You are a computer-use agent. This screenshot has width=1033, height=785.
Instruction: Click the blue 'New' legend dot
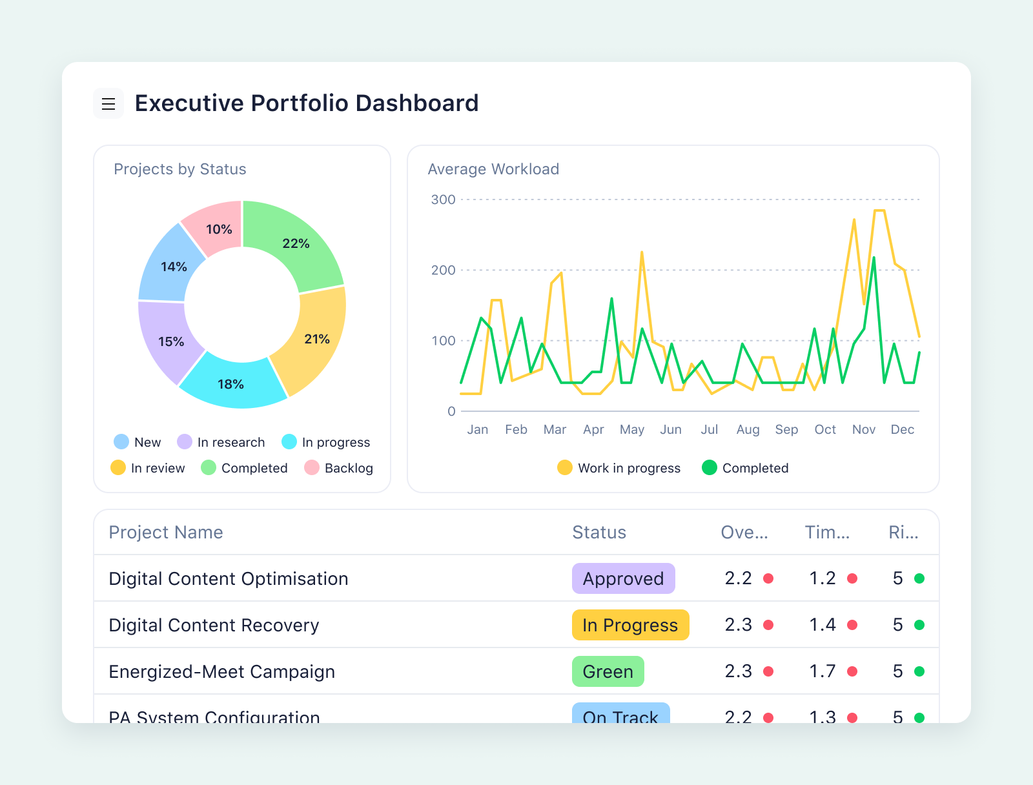[x=120, y=442]
